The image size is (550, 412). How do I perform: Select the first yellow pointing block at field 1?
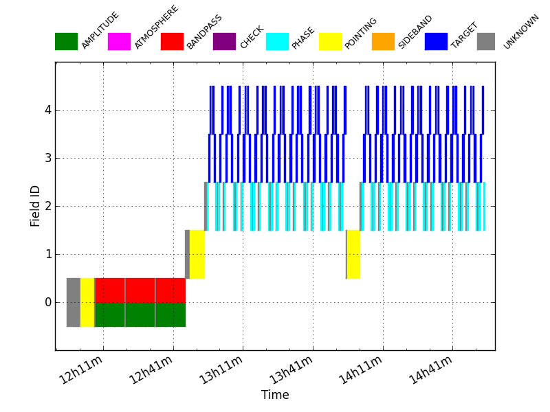coord(197,254)
